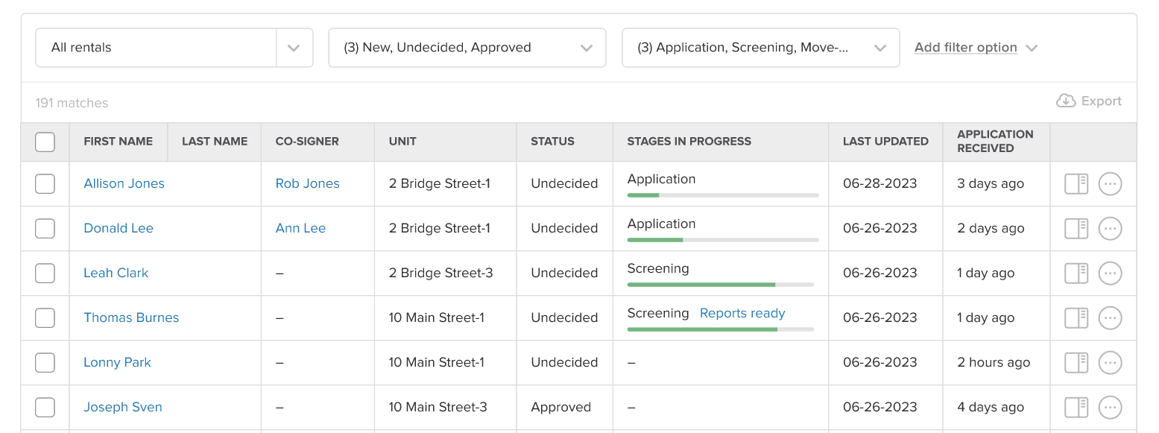Click the ellipsis icon on Allison Jones row
This screenshot has height=433, width=1159.
click(x=1110, y=183)
